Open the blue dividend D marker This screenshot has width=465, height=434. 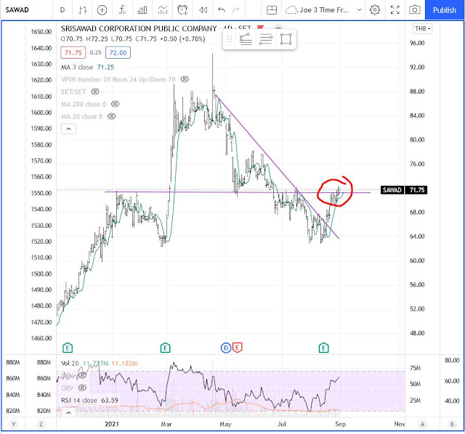(226, 348)
